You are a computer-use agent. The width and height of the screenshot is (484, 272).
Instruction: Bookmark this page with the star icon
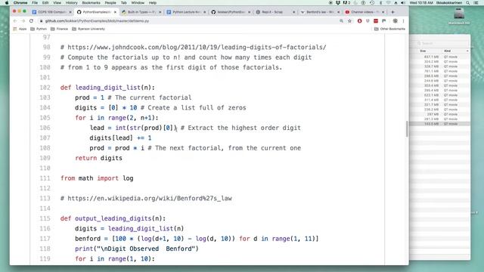coord(349,21)
